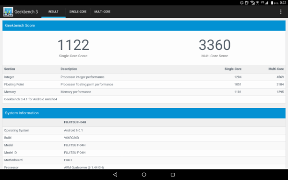Switch to the SINGLE-CORE tab
This screenshot has height=180, width=288.
[x=78, y=12]
